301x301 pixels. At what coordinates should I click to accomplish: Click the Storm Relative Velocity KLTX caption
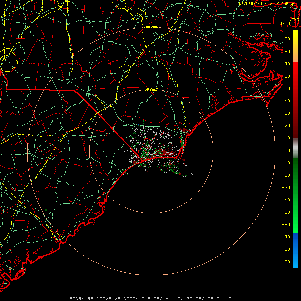tap(150, 299)
